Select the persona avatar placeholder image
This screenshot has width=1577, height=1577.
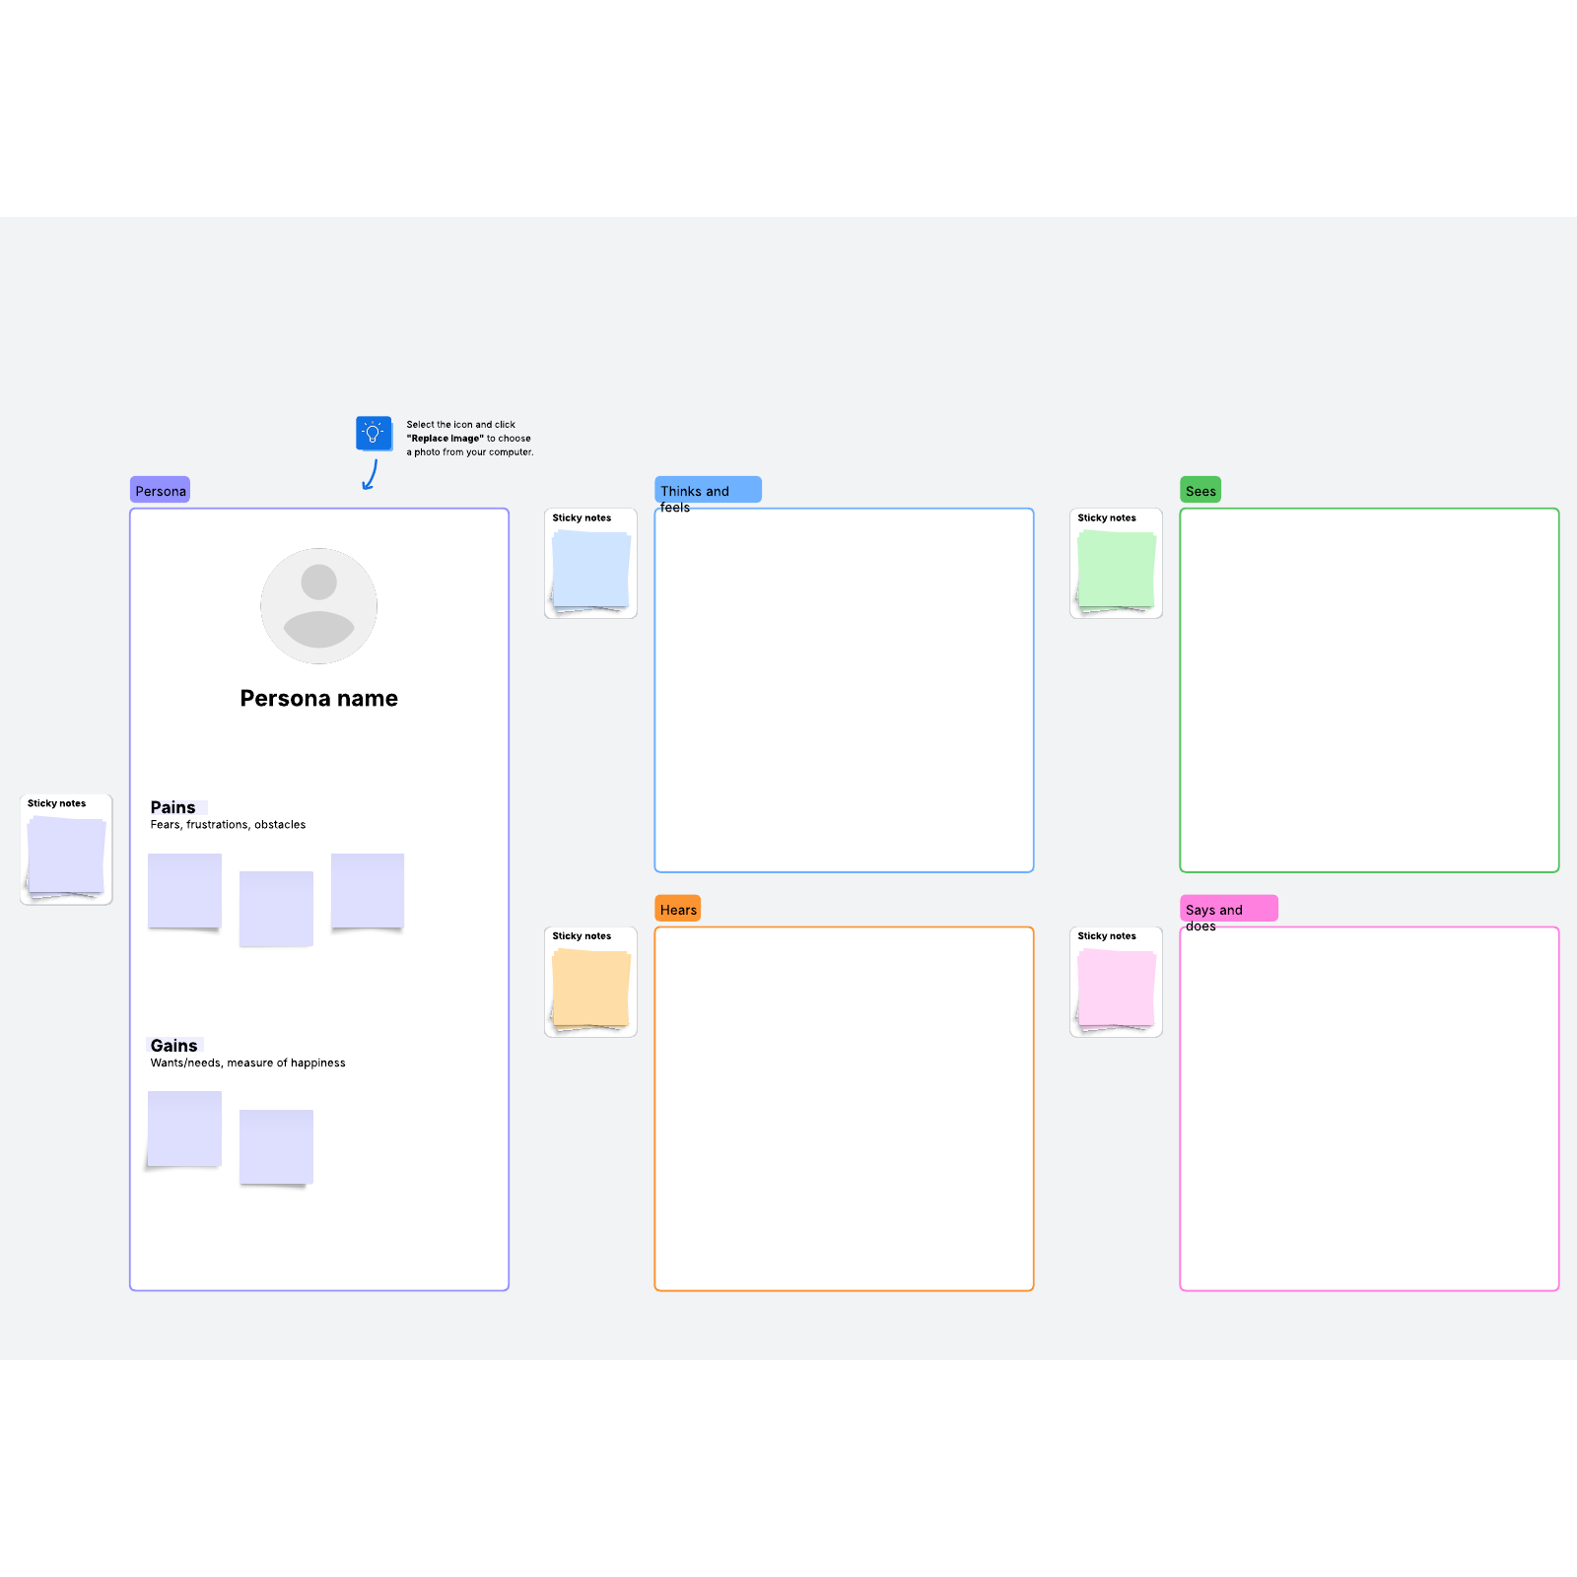pos(318,605)
